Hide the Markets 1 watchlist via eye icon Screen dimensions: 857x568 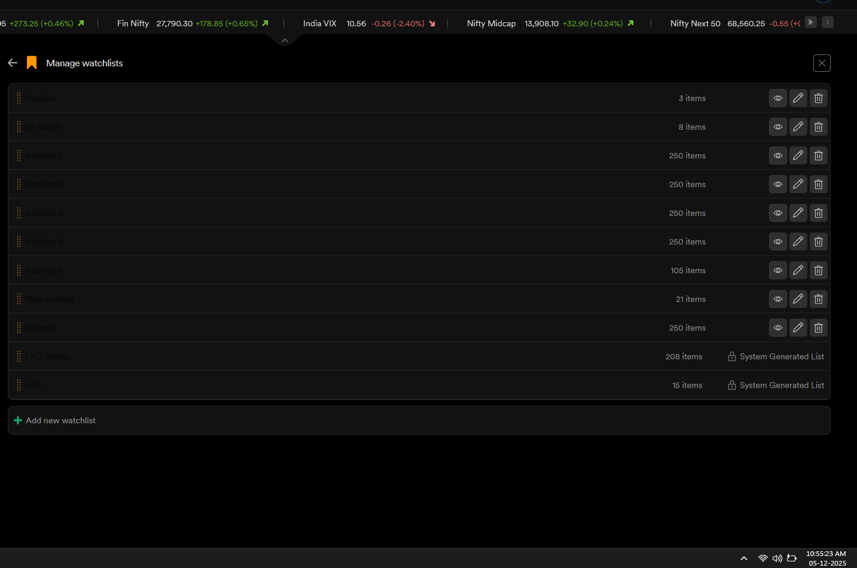(x=777, y=155)
